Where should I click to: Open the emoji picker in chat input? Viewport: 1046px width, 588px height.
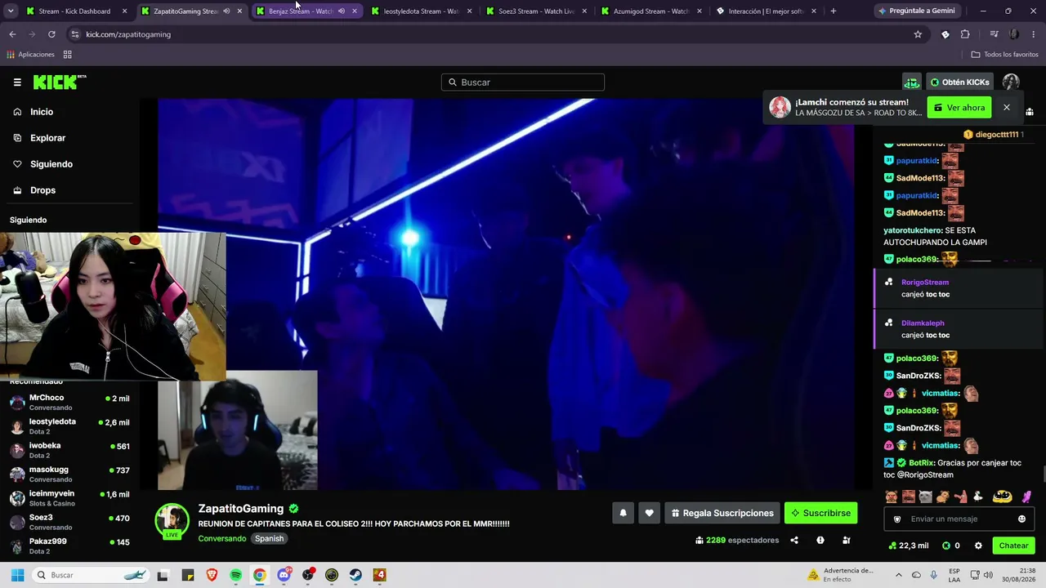click(1021, 519)
